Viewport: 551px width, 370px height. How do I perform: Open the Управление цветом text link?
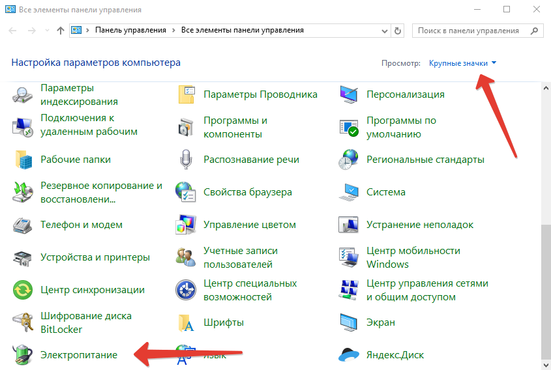pos(250,225)
